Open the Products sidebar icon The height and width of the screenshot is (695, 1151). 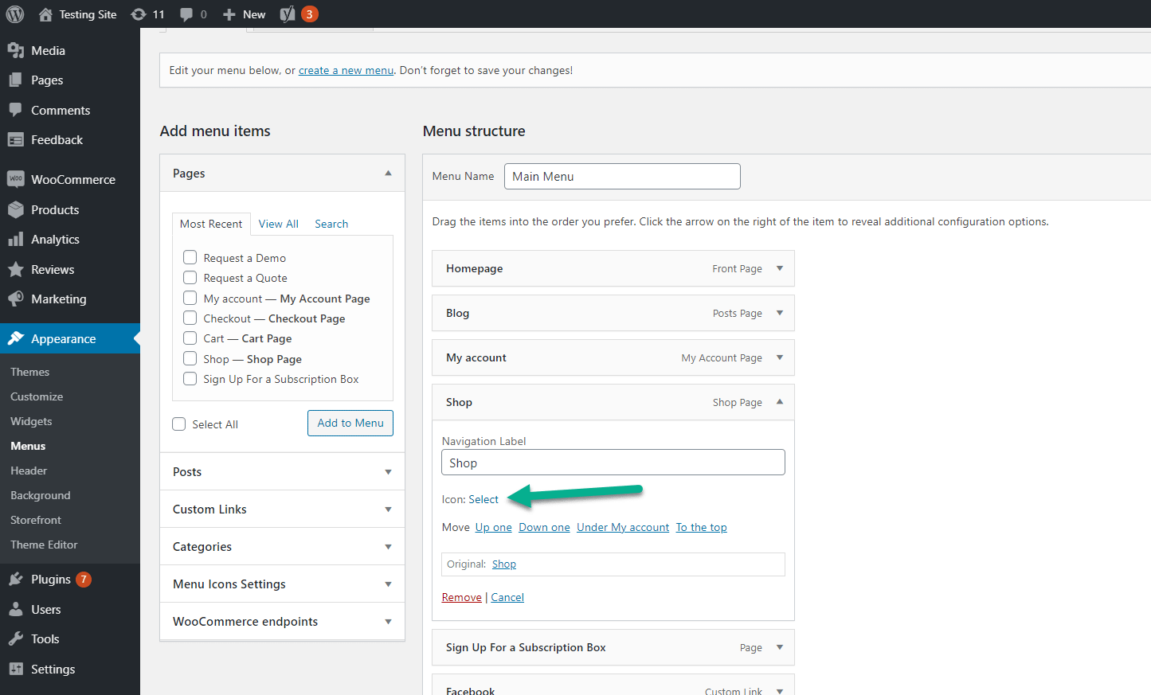(x=17, y=209)
